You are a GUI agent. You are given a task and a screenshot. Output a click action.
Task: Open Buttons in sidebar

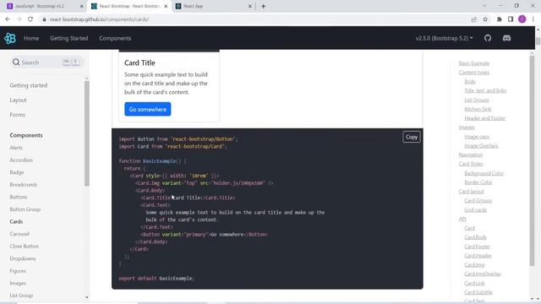click(19, 197)
